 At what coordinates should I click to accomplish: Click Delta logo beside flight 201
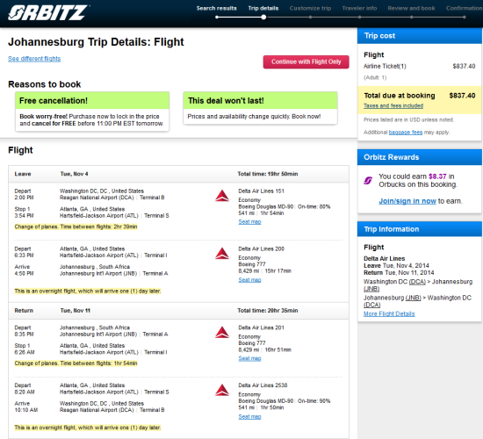coord(222,333)
